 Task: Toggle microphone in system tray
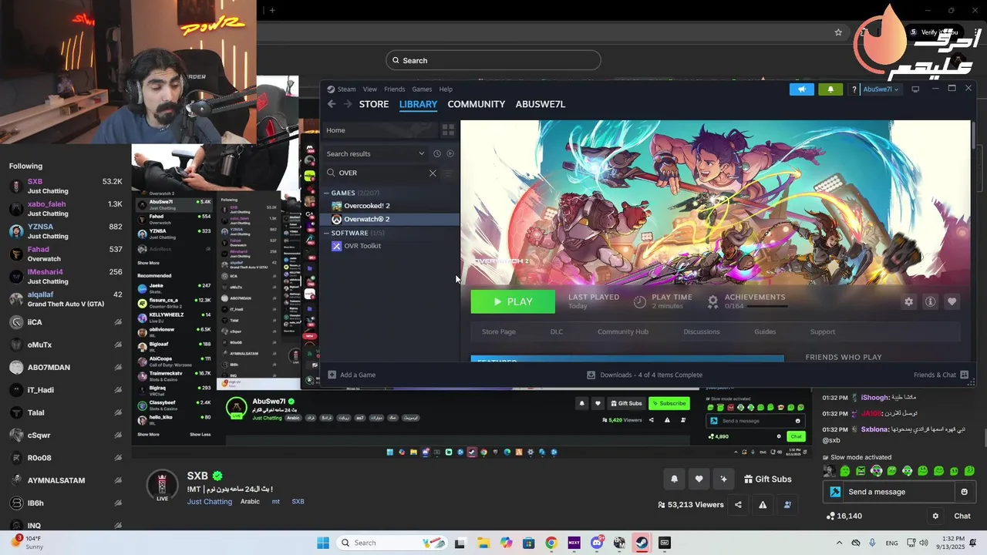pos(871,543)
